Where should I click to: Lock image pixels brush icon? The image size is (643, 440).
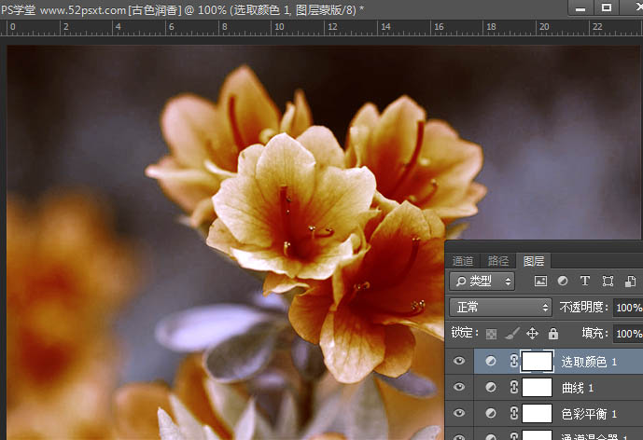point(511,334)
